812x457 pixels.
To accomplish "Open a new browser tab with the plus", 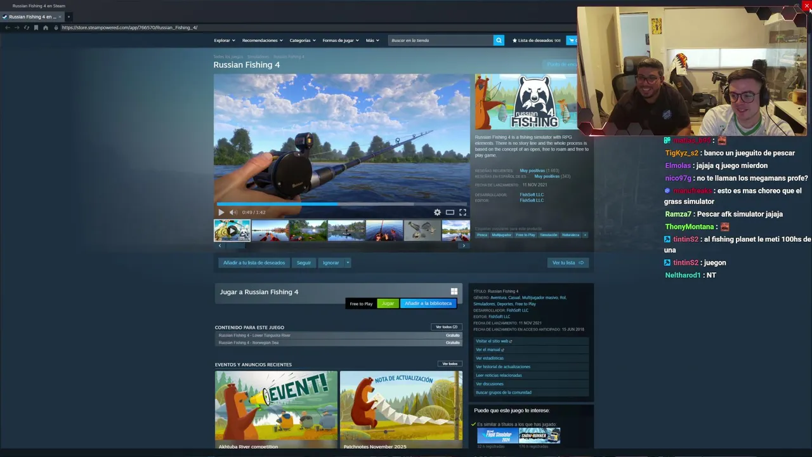I will click(x=69, y=17).
